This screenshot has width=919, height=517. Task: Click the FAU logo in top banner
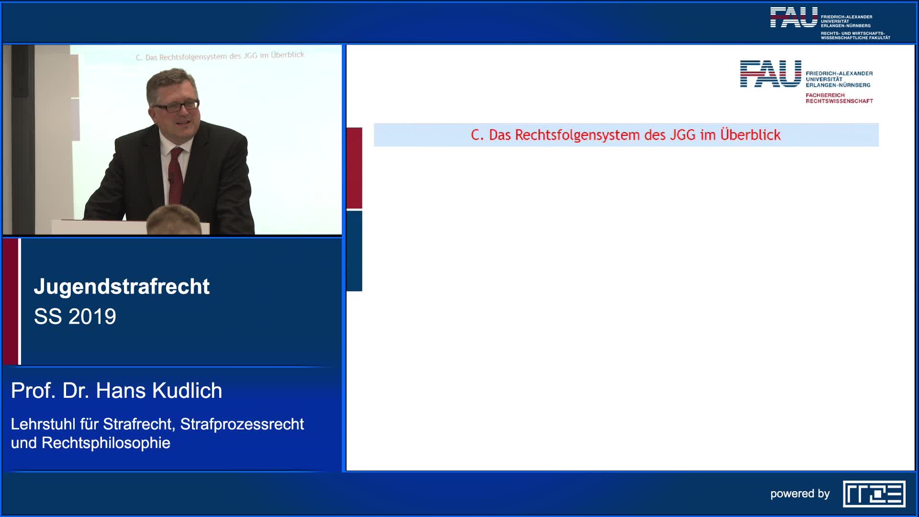coord(794,18)
